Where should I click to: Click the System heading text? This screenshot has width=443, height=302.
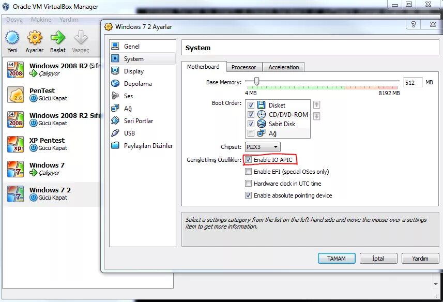click(198, 48)
